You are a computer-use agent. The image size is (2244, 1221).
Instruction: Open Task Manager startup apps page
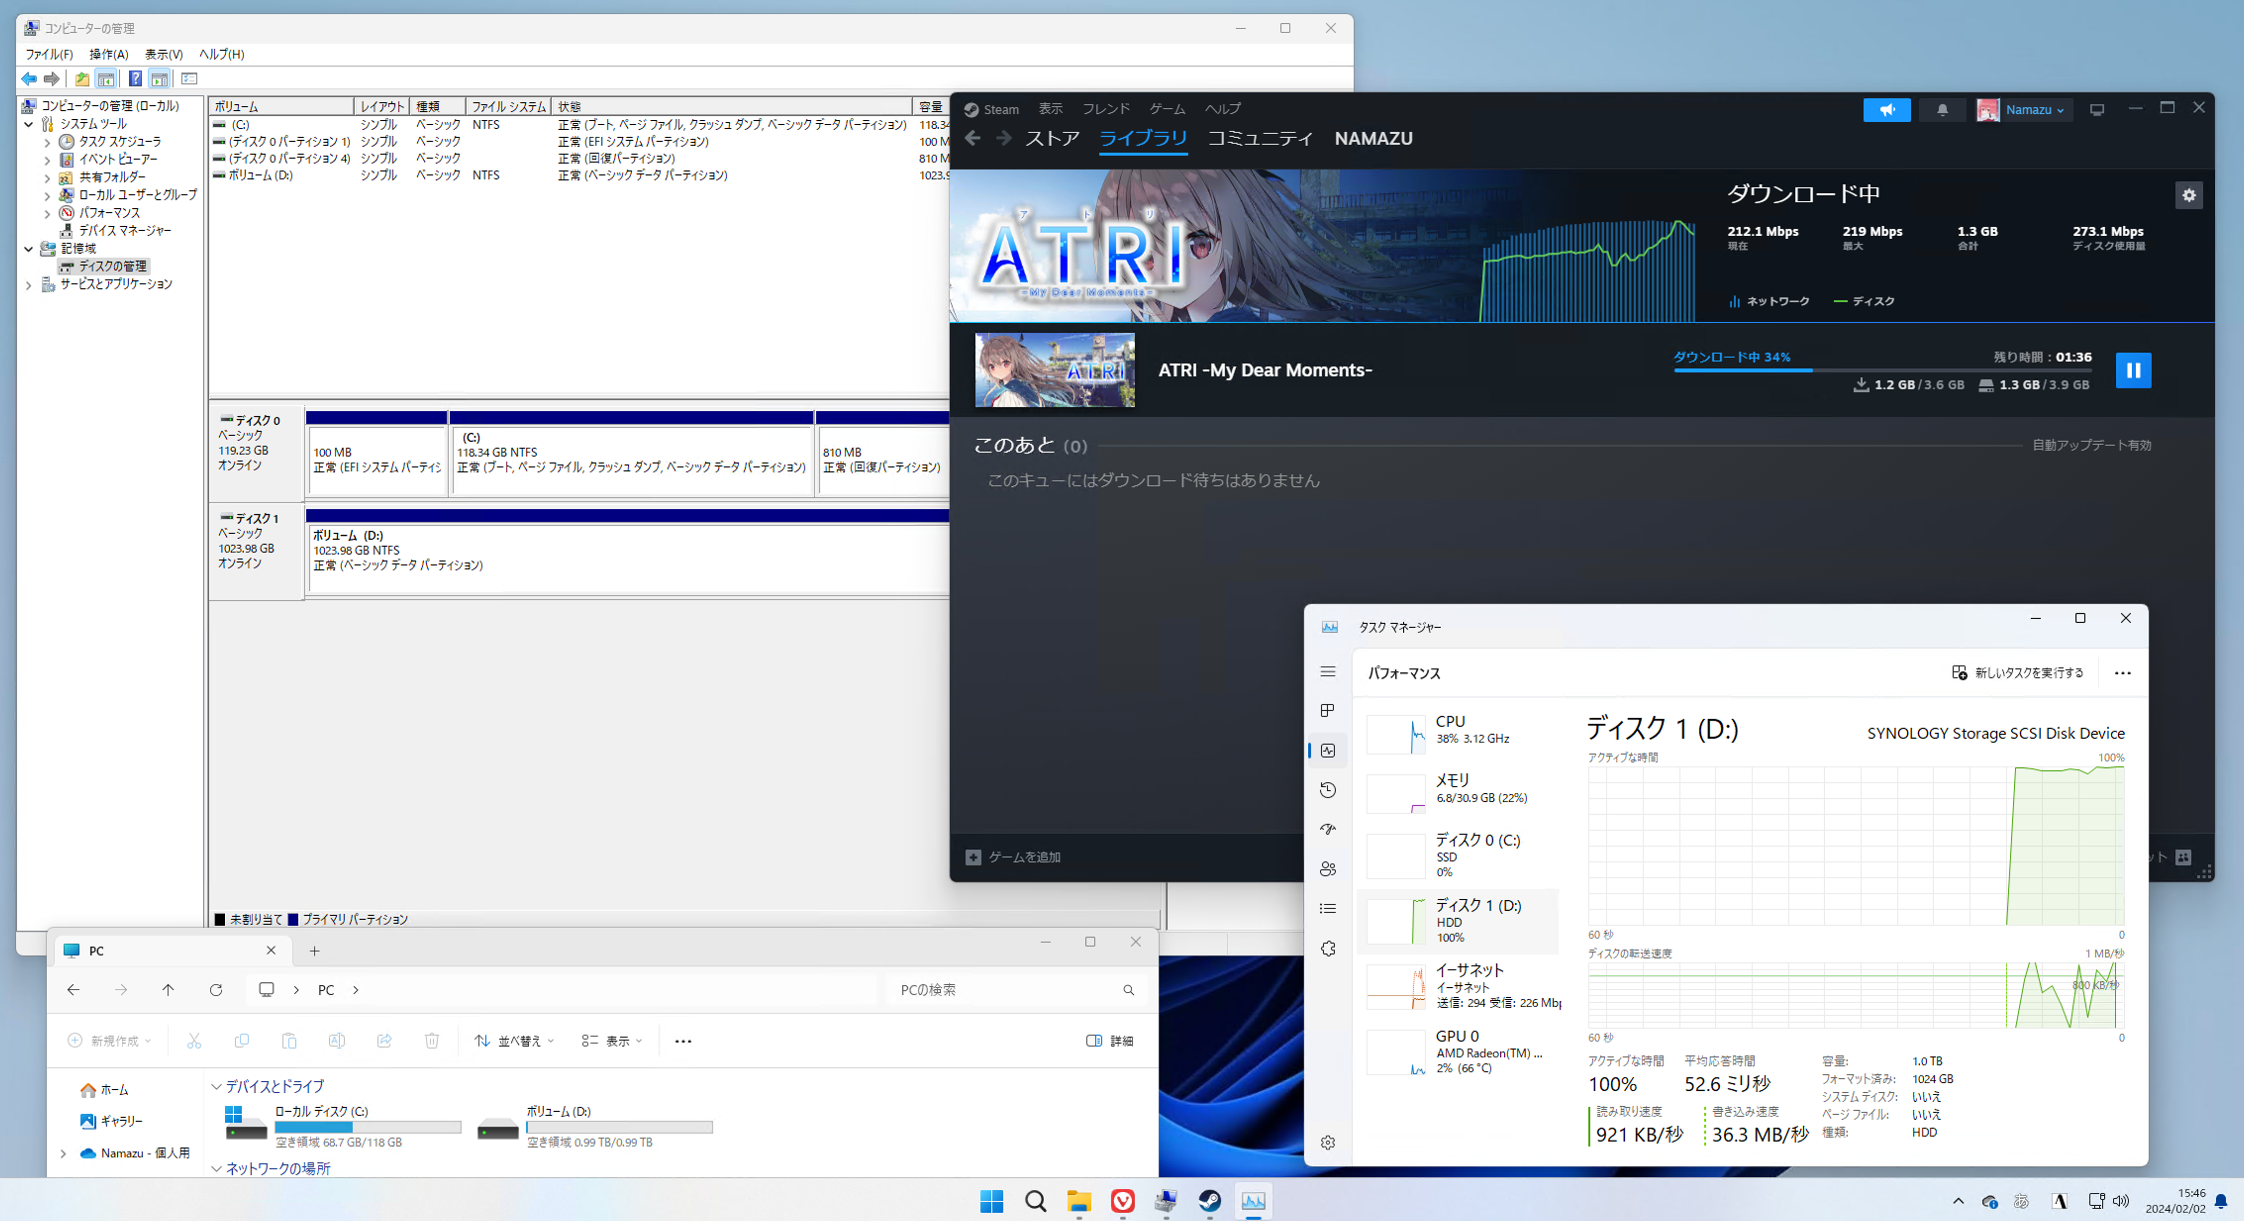1327,829
